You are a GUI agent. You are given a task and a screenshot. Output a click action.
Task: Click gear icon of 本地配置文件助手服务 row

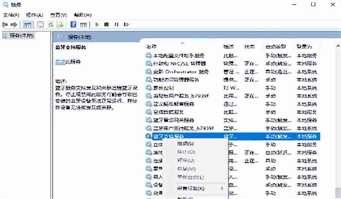(x=149, y=56)
